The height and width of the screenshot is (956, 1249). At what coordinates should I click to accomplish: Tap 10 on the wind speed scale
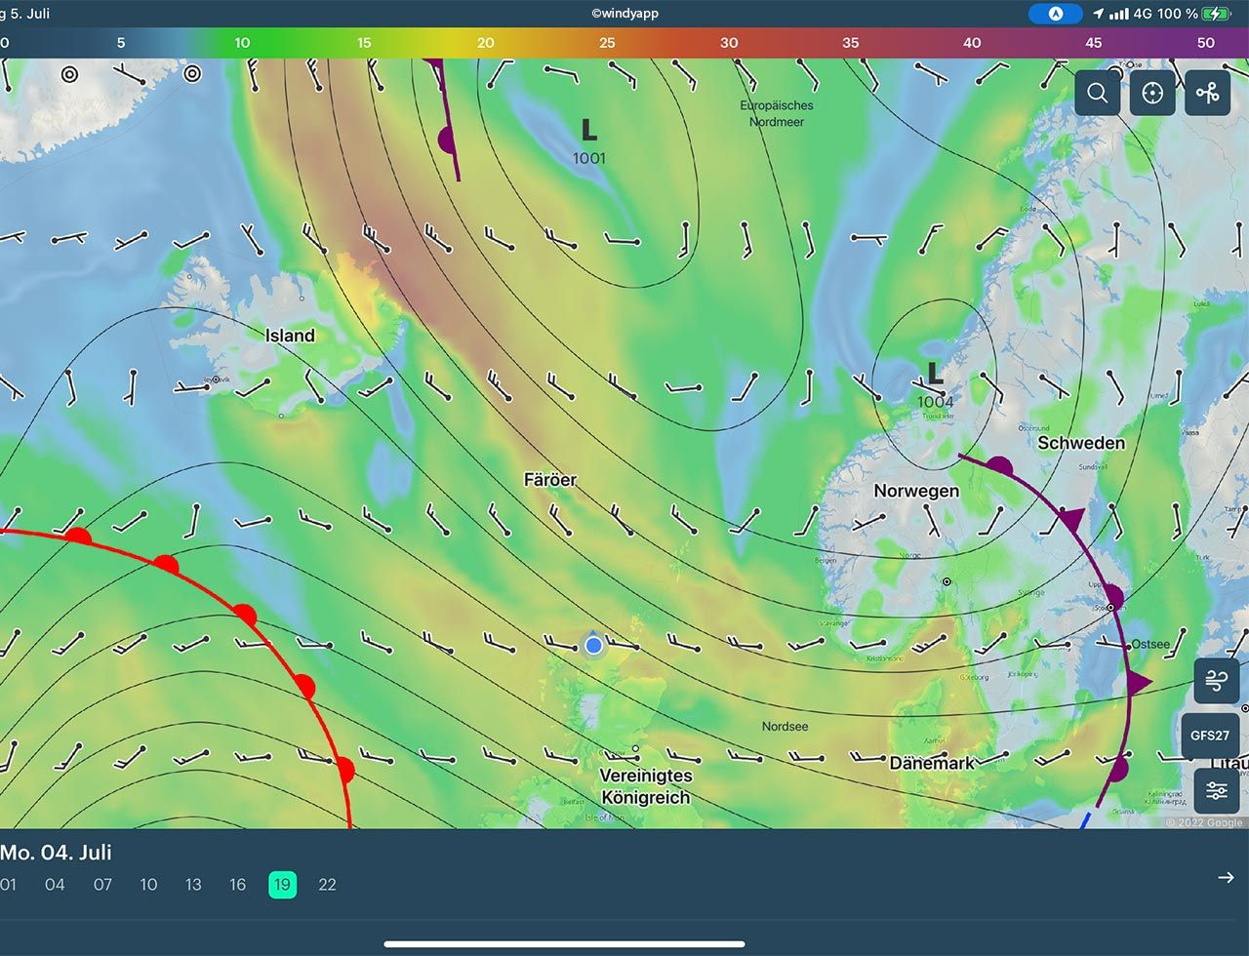click(242, 43)
